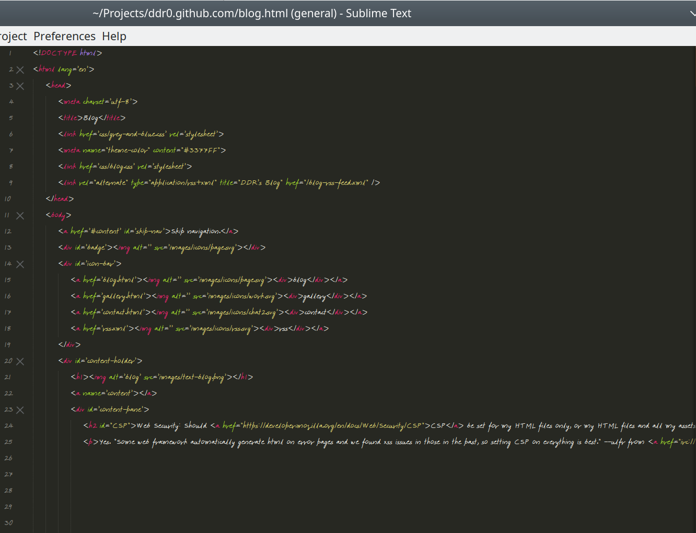Click the css/blog.css stylesheet link line

[x=125, y=166]
